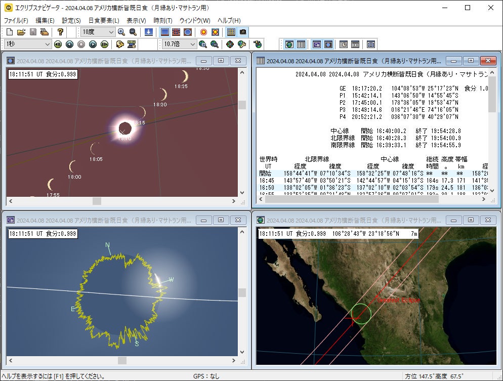Toggle the grid display button
Viewport: 503px width, 381px height.
[x=231, y=32]
